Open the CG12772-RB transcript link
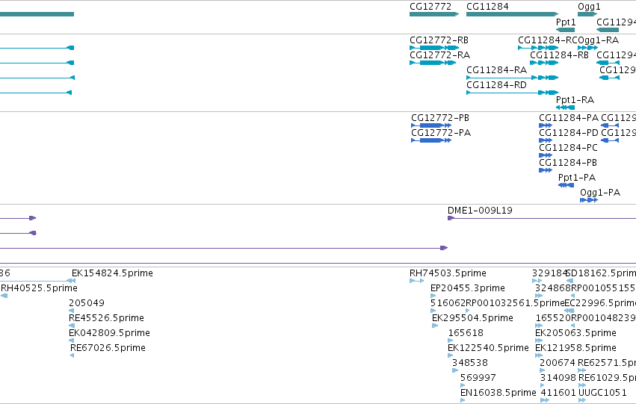Image resolution: width=636 pixels, height=404 pixels. pyautogui.click(x=434, y=48)
